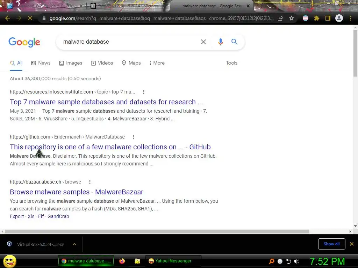Open the network tray icon

[x=288, y=261]
